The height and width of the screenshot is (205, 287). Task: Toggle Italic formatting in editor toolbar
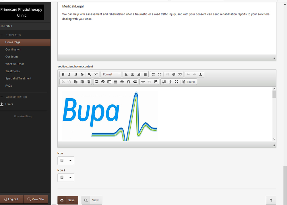[69, 74]
